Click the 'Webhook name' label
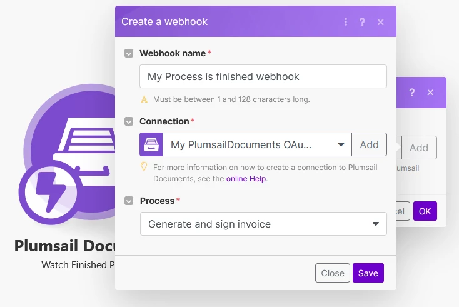This screenshot has width=459, height=307. point(173,53)
